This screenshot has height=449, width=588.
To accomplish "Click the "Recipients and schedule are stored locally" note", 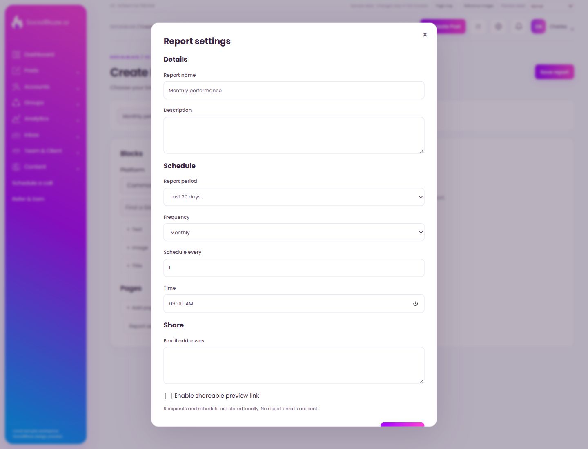I will (241, 409).
